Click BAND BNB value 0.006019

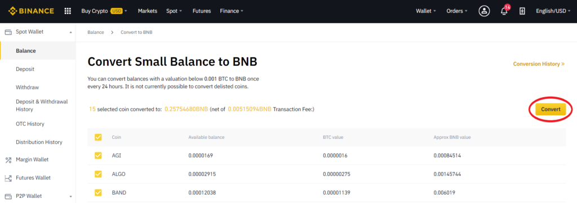pos(445,192)
